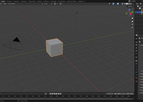Image resolution: width=143 pixels, height=102 pixels.
Task: Click the red X axis gizmo ball
Action: tap(131, 14)
